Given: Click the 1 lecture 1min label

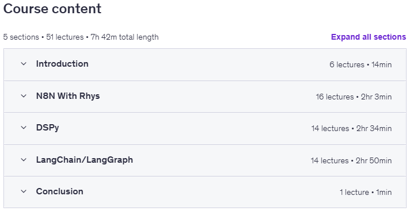Looking at the screenshot, I should click(366, 192).
